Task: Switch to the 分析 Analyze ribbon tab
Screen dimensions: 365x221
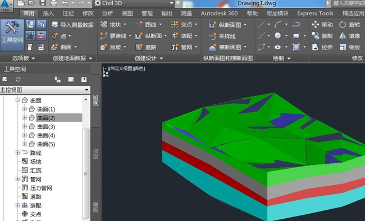Action: coord(107,13)
